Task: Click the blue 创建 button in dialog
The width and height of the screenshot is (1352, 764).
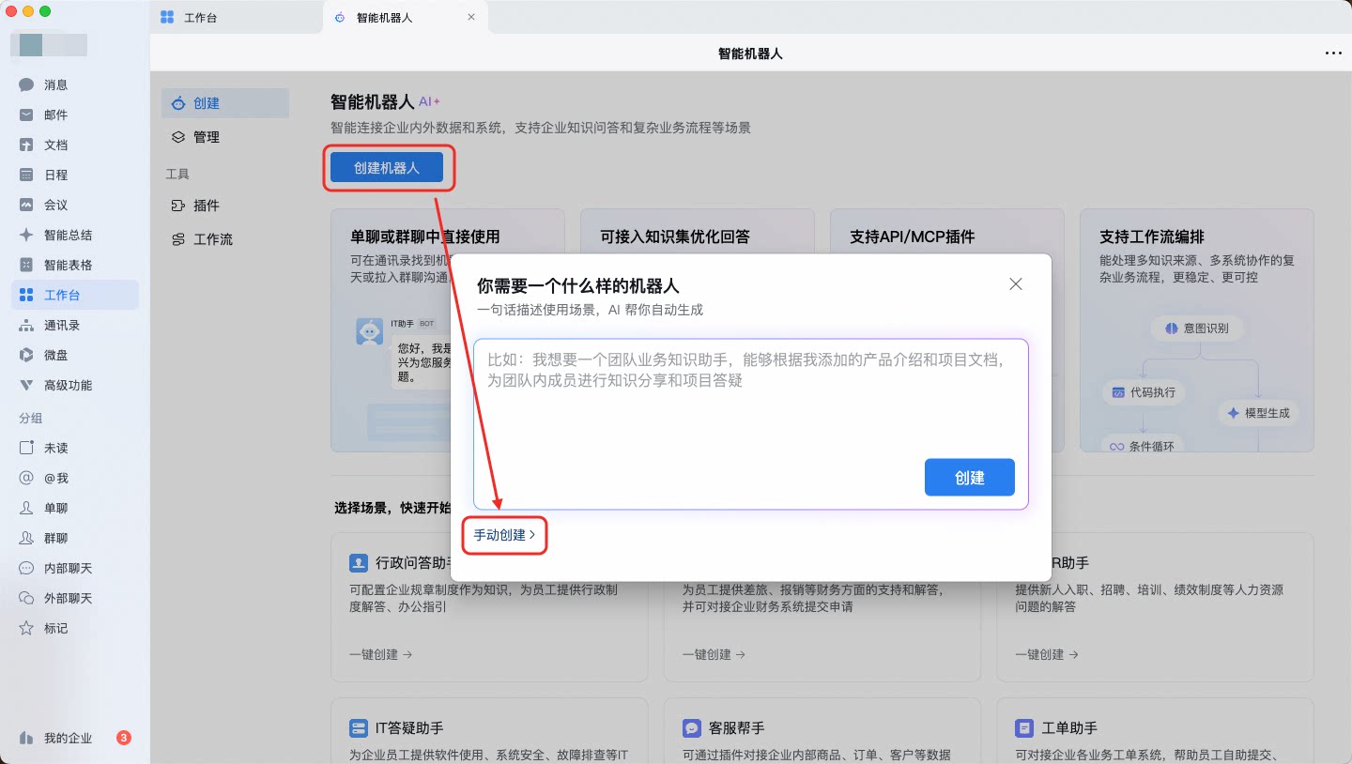Action: click(x=969, y=478)
